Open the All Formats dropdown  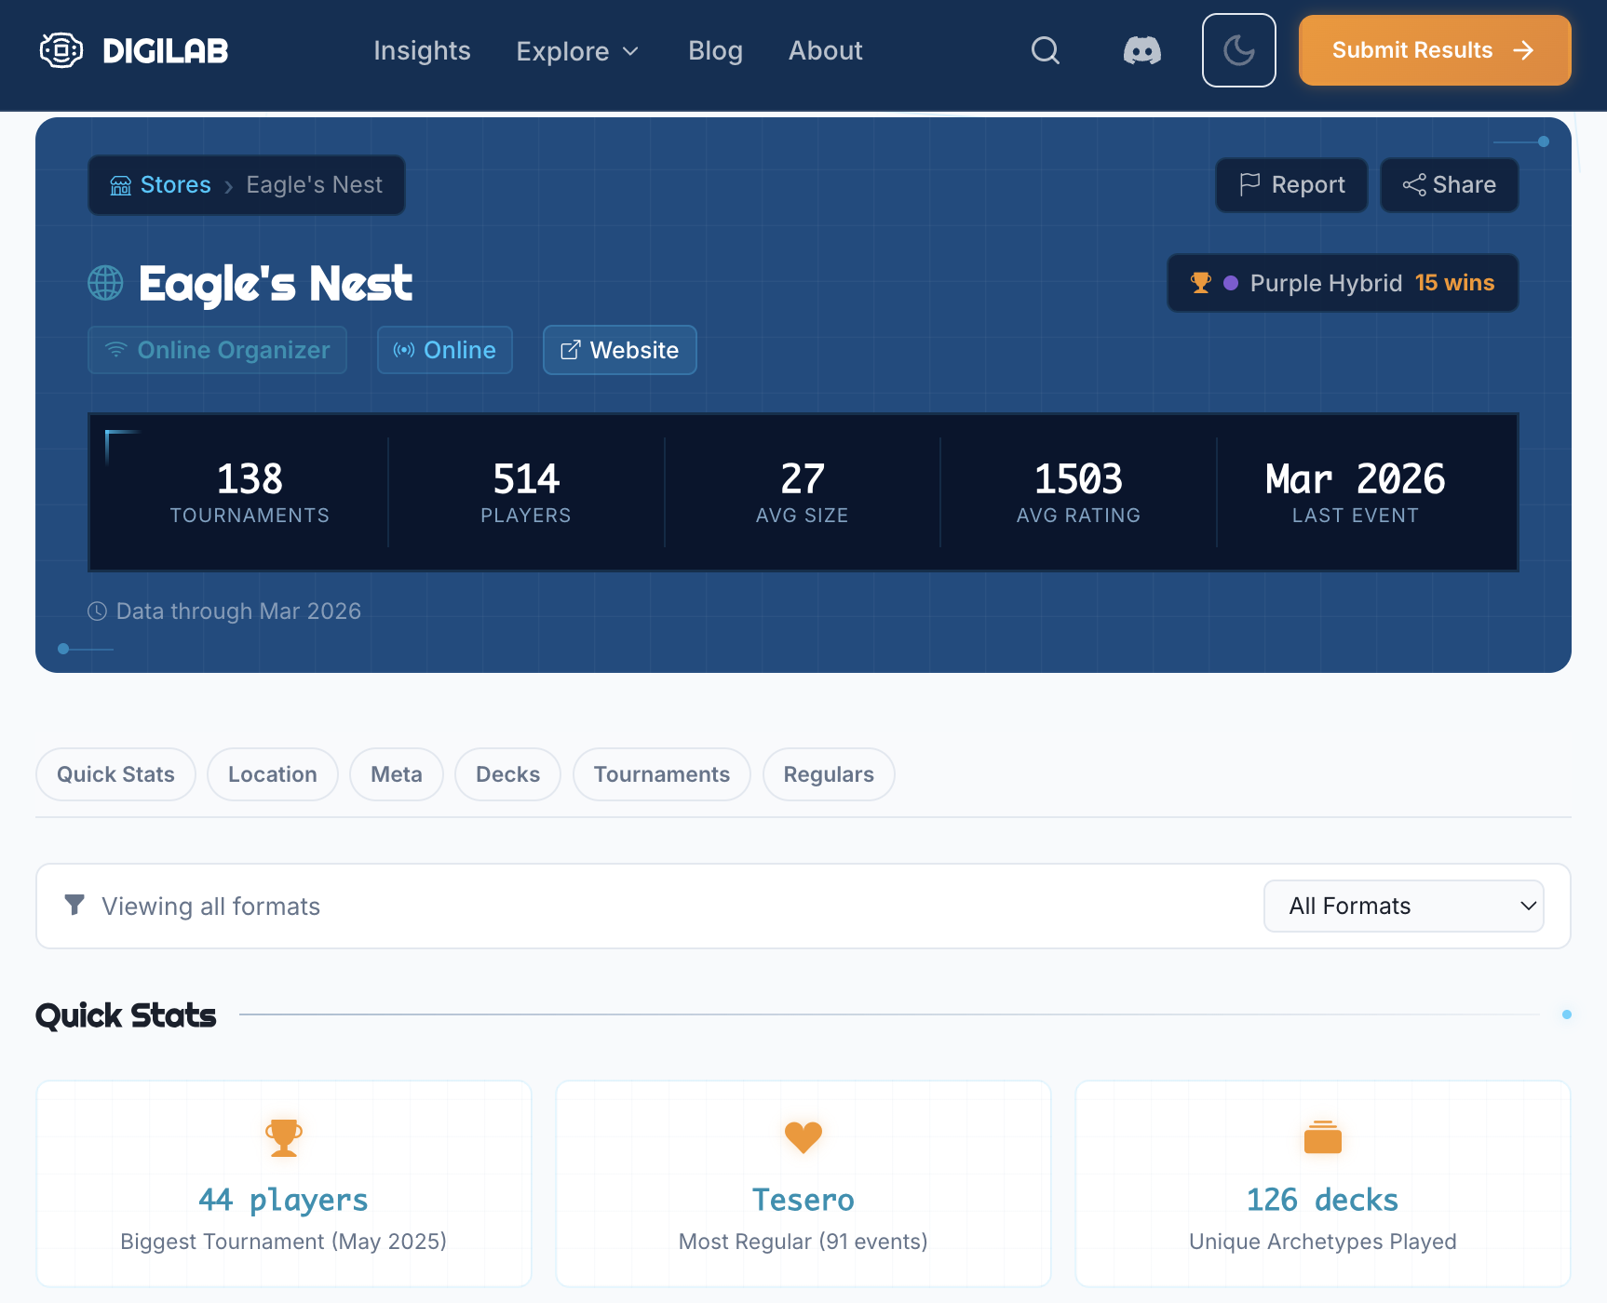click(x=1403, y=906)
